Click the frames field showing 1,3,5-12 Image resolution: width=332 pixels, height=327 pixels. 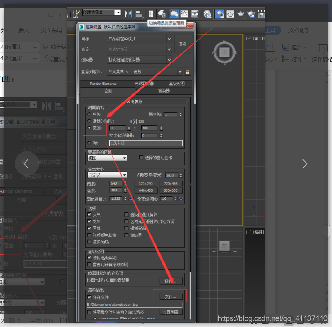[146, 143]
